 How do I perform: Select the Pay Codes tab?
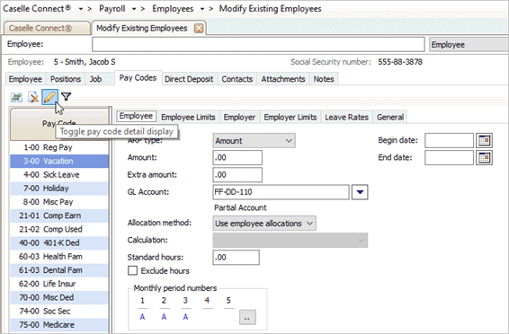pyautogui.click(x=138, y=78)
